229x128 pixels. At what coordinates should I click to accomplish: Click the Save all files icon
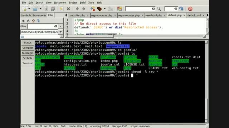53,9
